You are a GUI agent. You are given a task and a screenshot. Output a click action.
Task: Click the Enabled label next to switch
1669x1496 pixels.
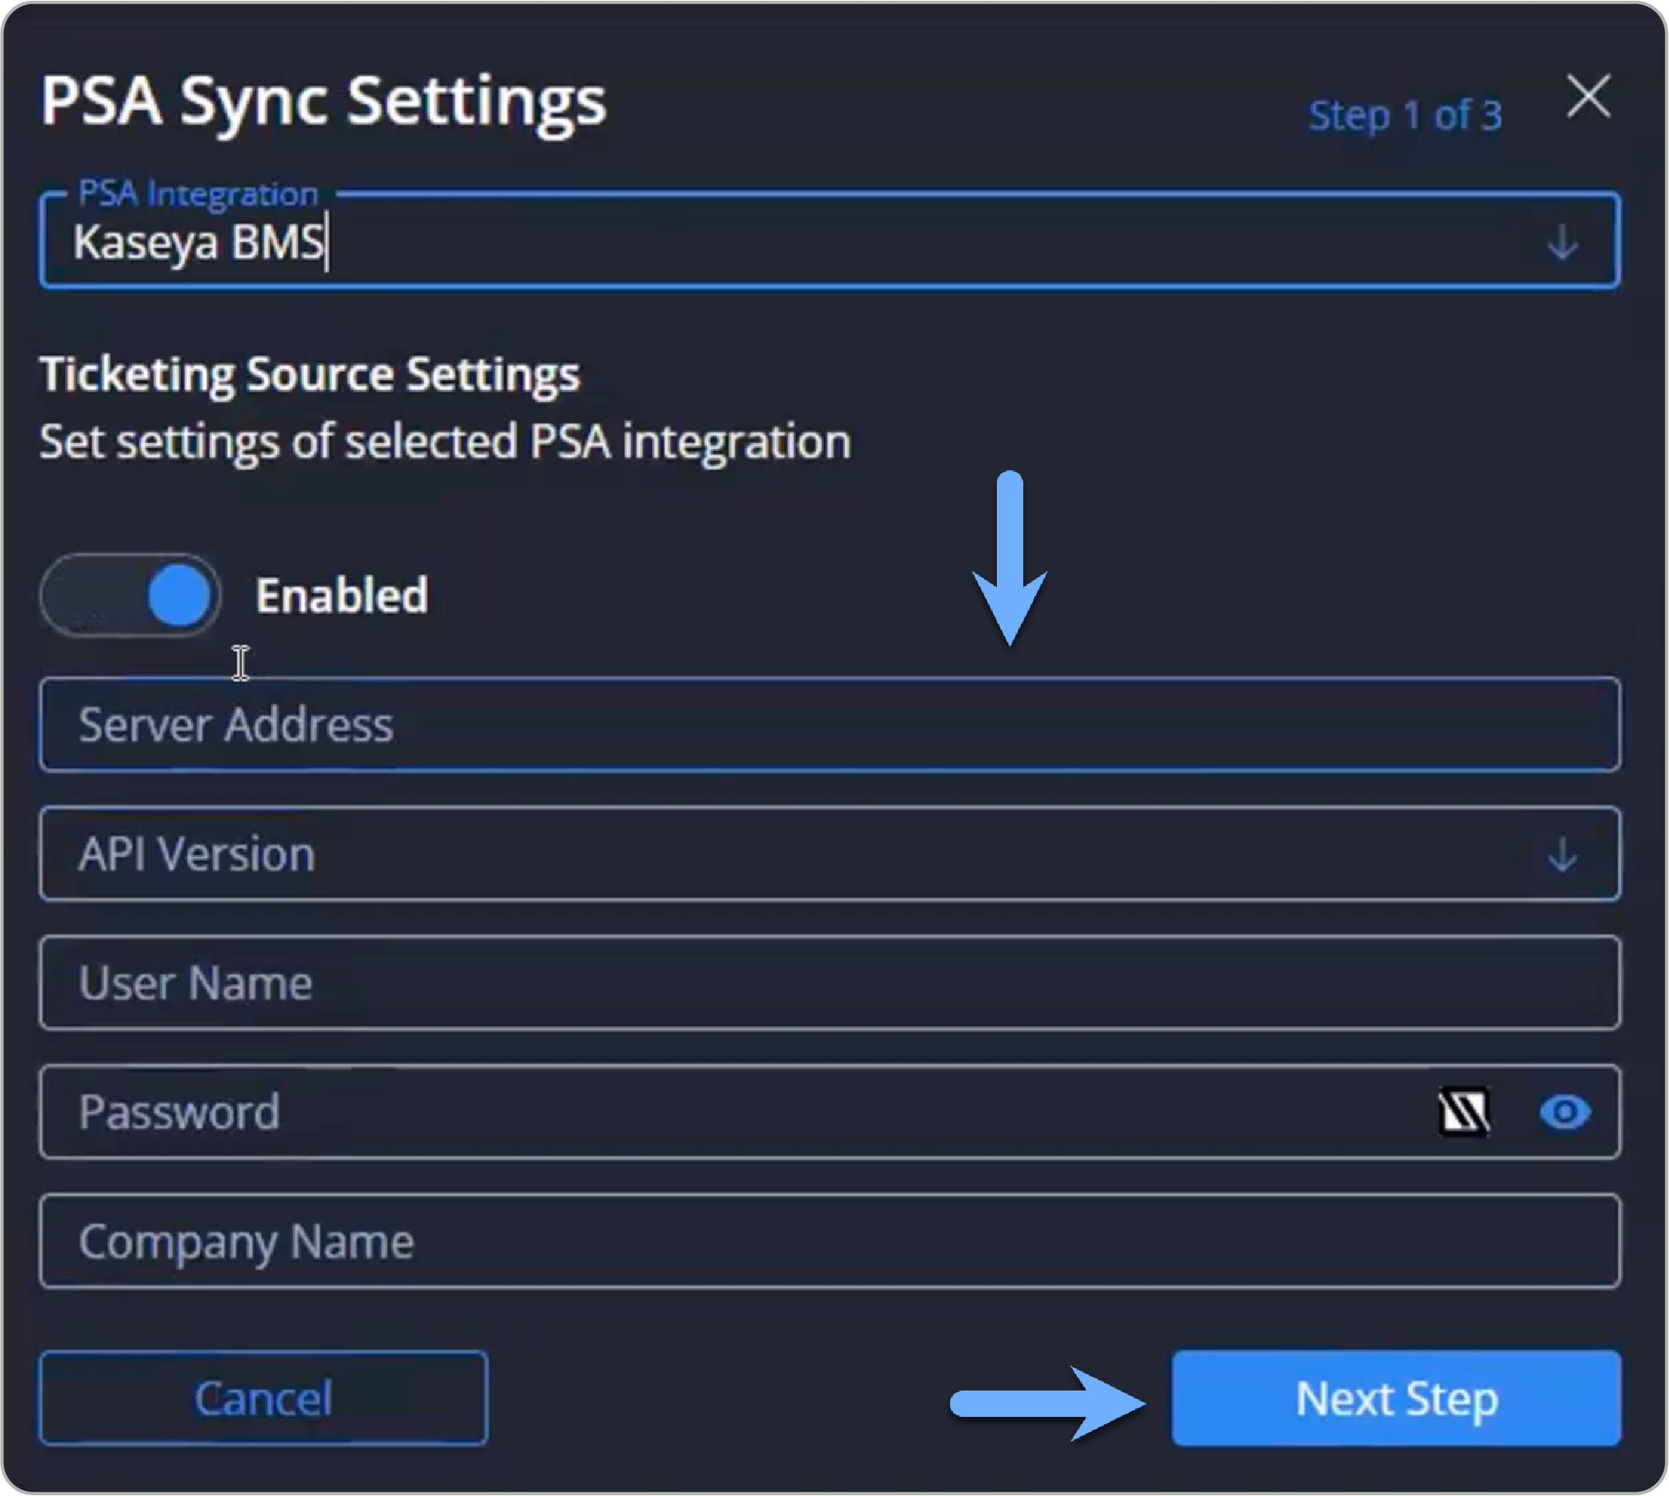pos(342,595)
